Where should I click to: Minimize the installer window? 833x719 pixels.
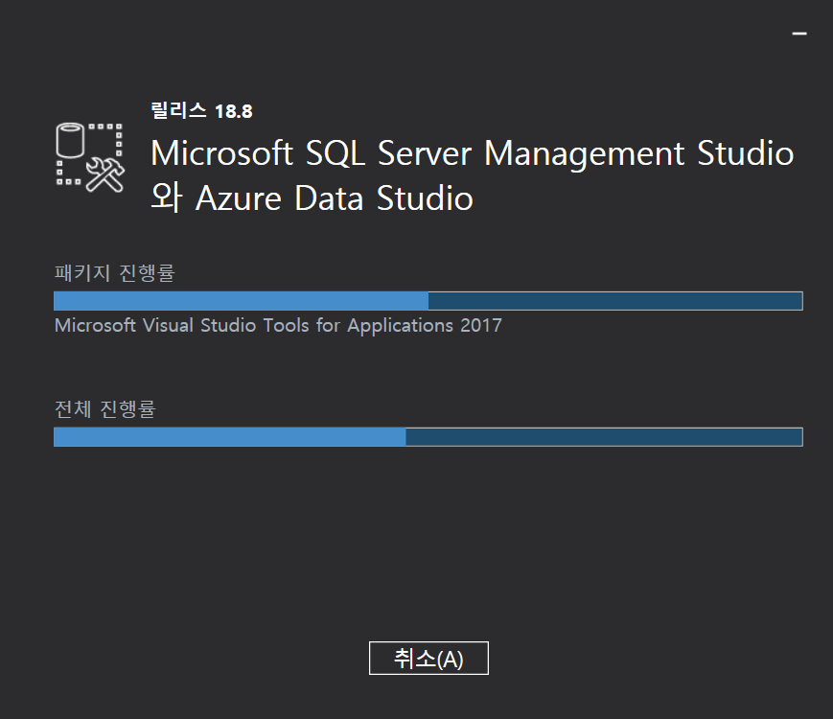(x=799, y=34)
